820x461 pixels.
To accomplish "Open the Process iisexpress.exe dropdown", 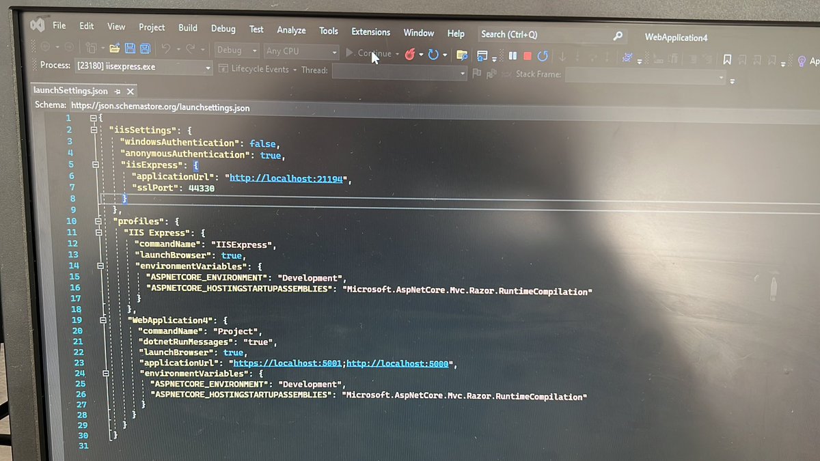I will coord(143,66).
